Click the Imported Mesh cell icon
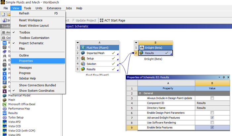This screenshot has width=232, height=136. click(x=83, y=53)
